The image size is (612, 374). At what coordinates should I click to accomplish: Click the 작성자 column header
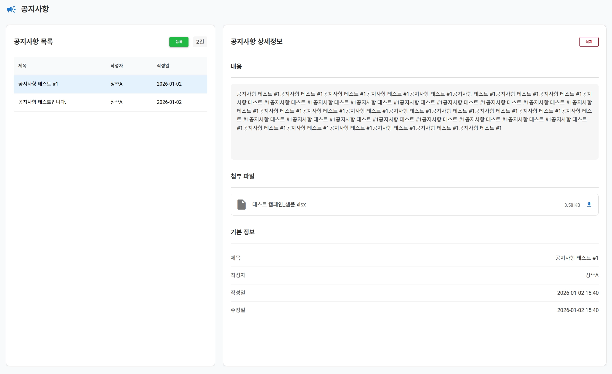pyautogui.click(x=116, y=66)
